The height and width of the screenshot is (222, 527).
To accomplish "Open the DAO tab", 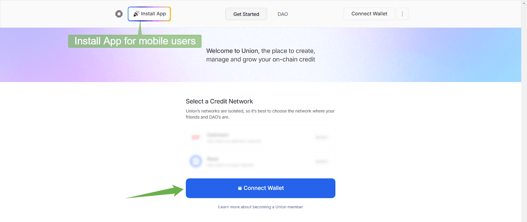I will (283, 14).
